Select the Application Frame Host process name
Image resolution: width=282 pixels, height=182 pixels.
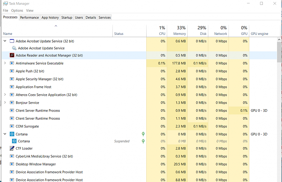click(33, 87)
